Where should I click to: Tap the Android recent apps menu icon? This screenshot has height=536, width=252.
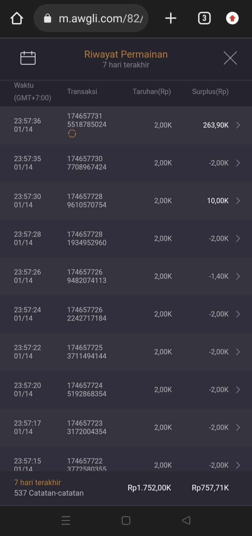point(66,521)
